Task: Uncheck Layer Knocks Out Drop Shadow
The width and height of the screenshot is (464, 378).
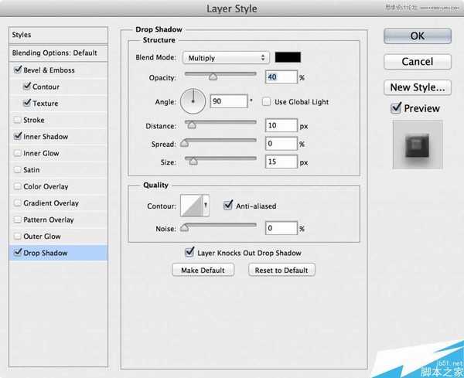Action: coord(189,253)
